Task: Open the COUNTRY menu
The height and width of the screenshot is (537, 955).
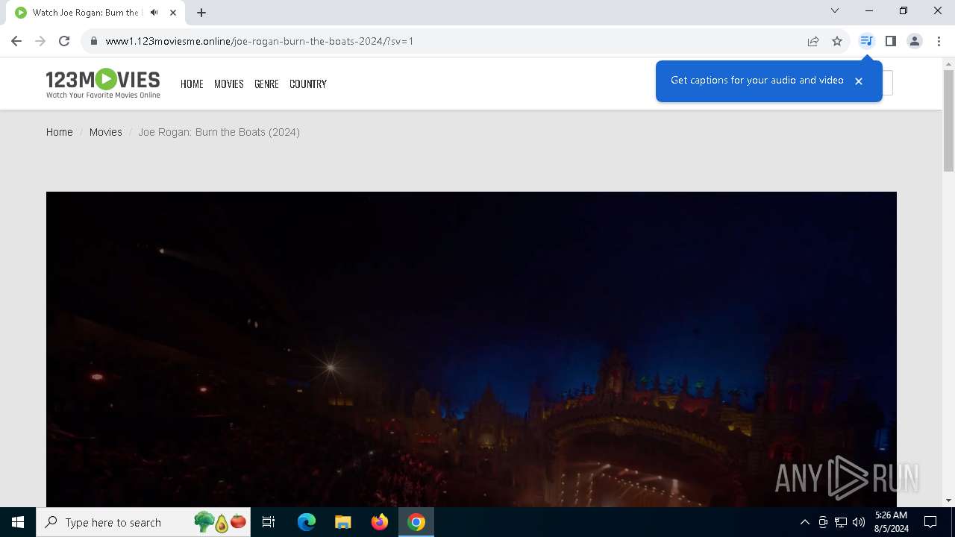Action: point(308,84)
